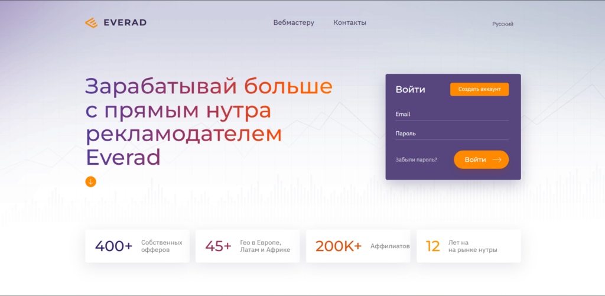
Task: Click the Войти heading in login panel
Action: tap(410, 90)
